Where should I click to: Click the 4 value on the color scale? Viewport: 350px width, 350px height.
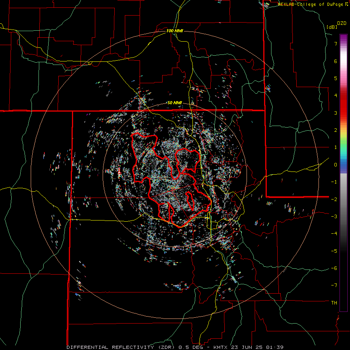tap(336, 96)
